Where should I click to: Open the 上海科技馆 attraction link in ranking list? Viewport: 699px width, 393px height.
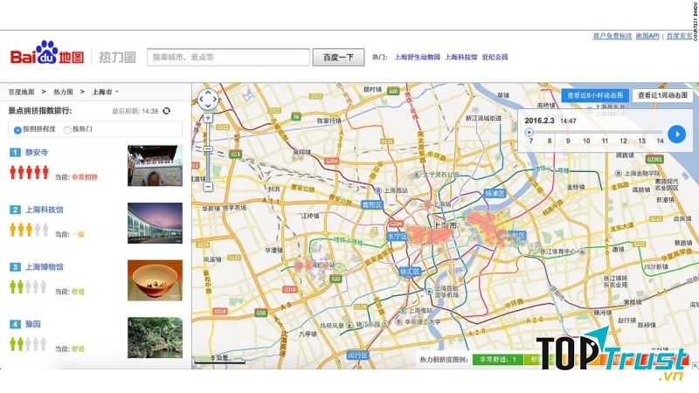(45, 210)
